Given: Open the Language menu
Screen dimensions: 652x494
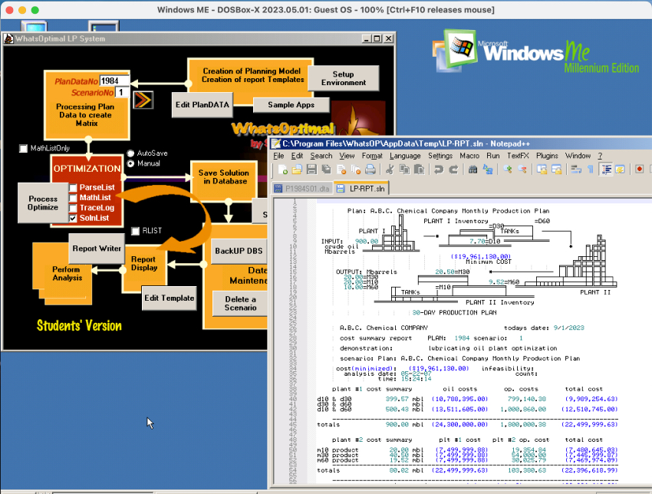Looking at the screenshot, I should click(x=405, y=156).
